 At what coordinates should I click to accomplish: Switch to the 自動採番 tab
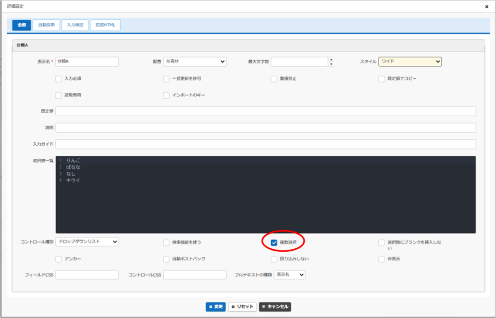pyautogui.click(x=46, y=25)
